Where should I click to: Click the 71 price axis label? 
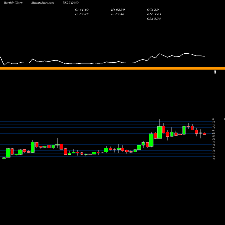point(214,128)
